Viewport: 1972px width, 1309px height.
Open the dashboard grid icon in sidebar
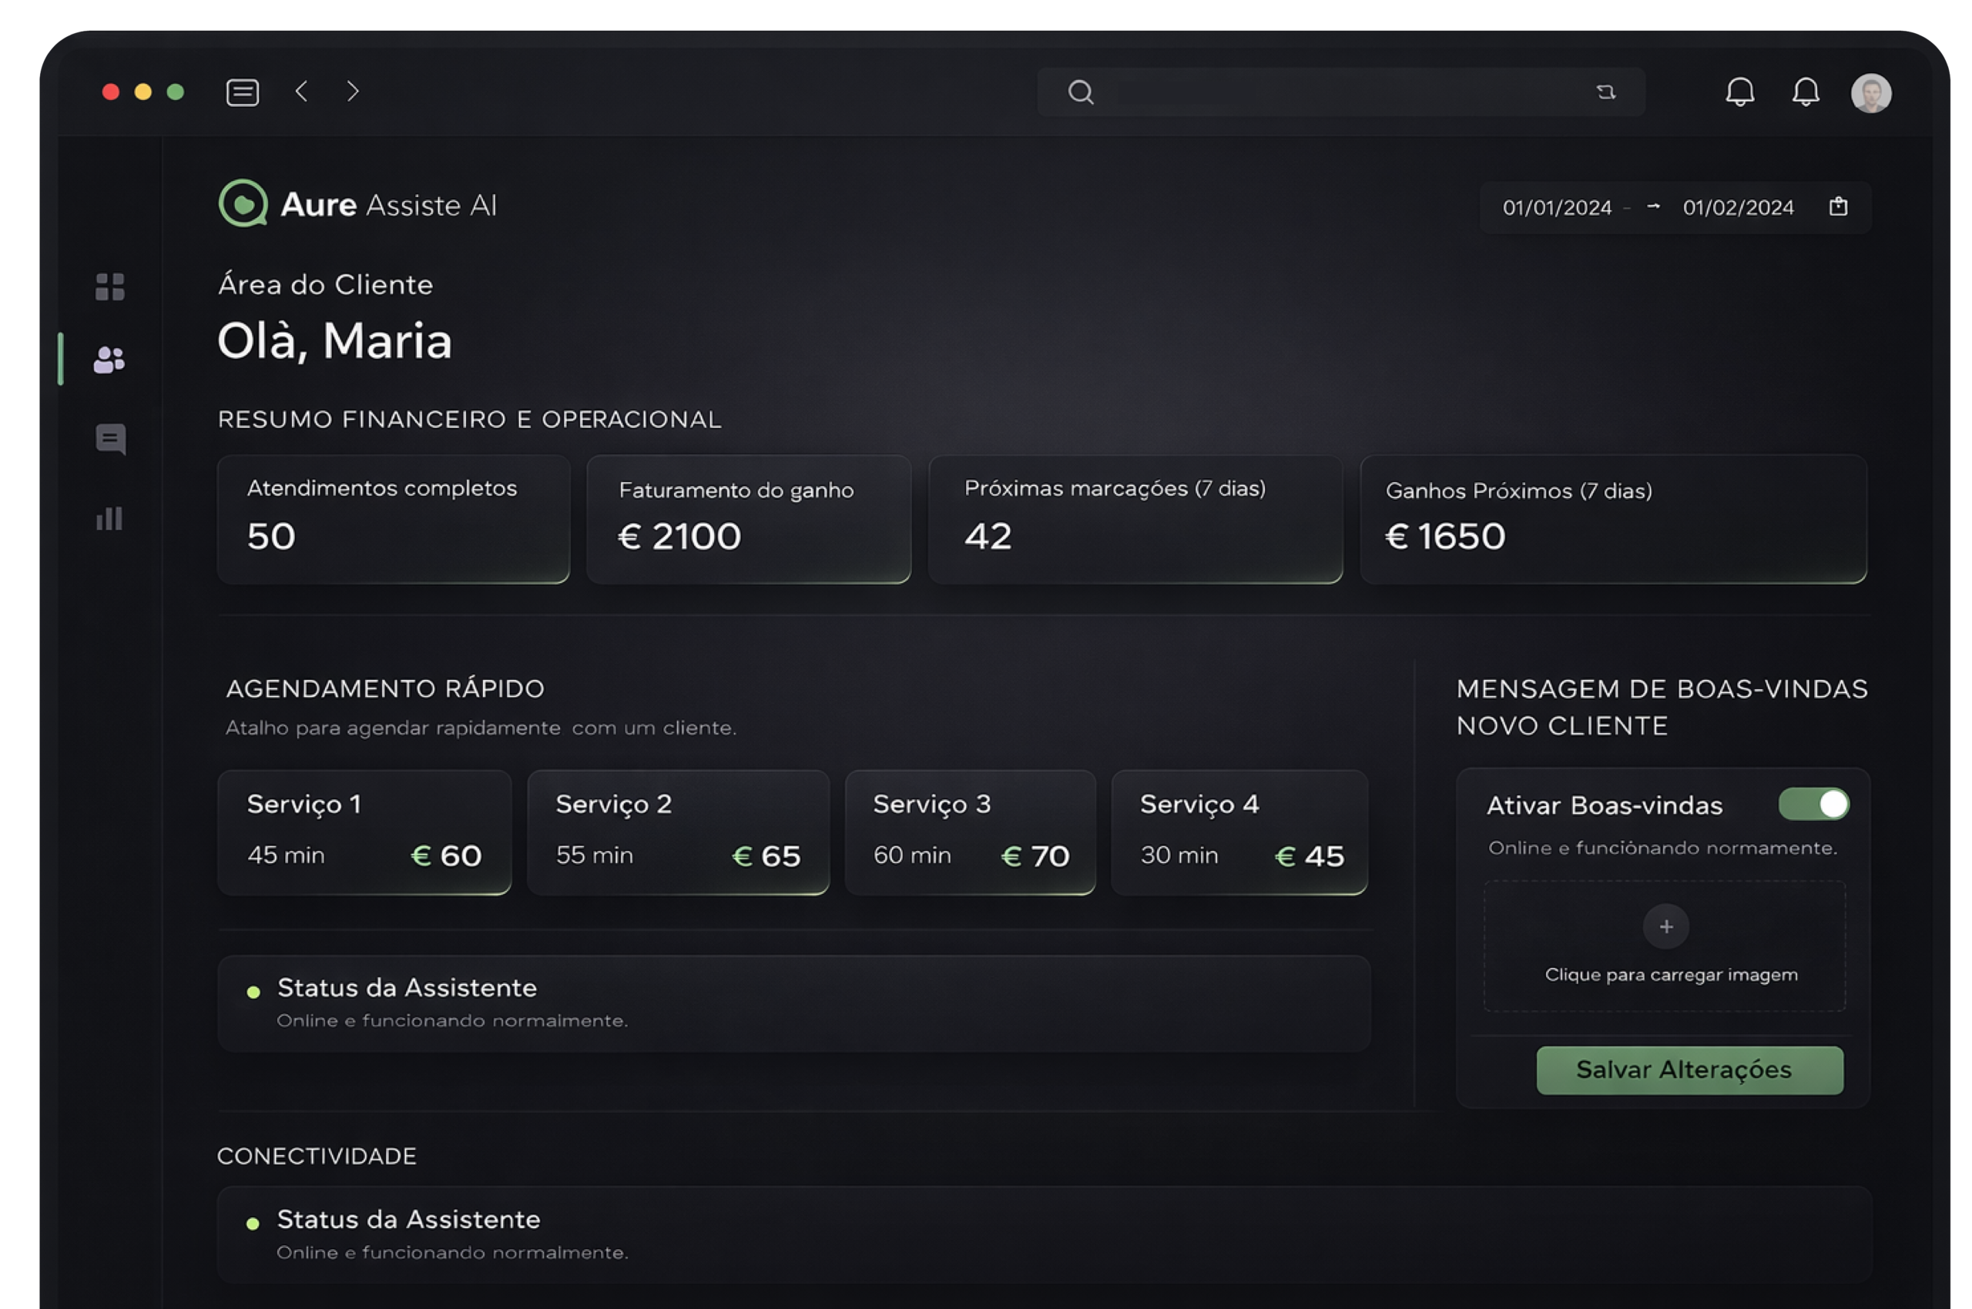click(109, 286)
